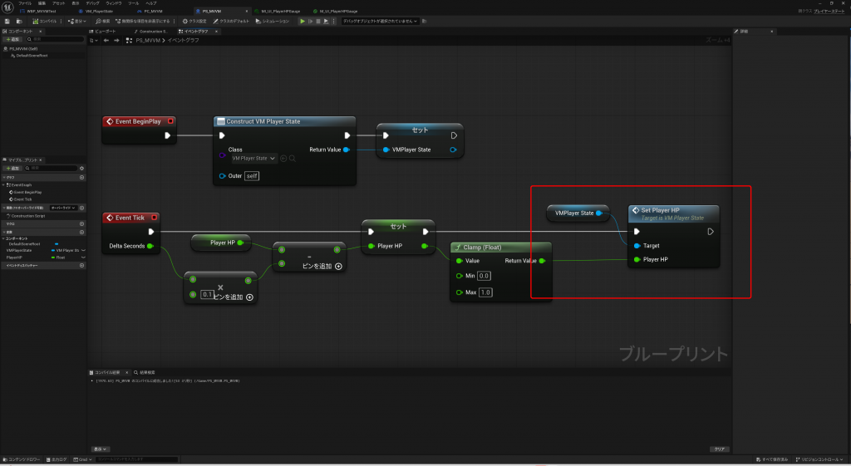Switch to the VM_PlayerState tab

(101, 12)
